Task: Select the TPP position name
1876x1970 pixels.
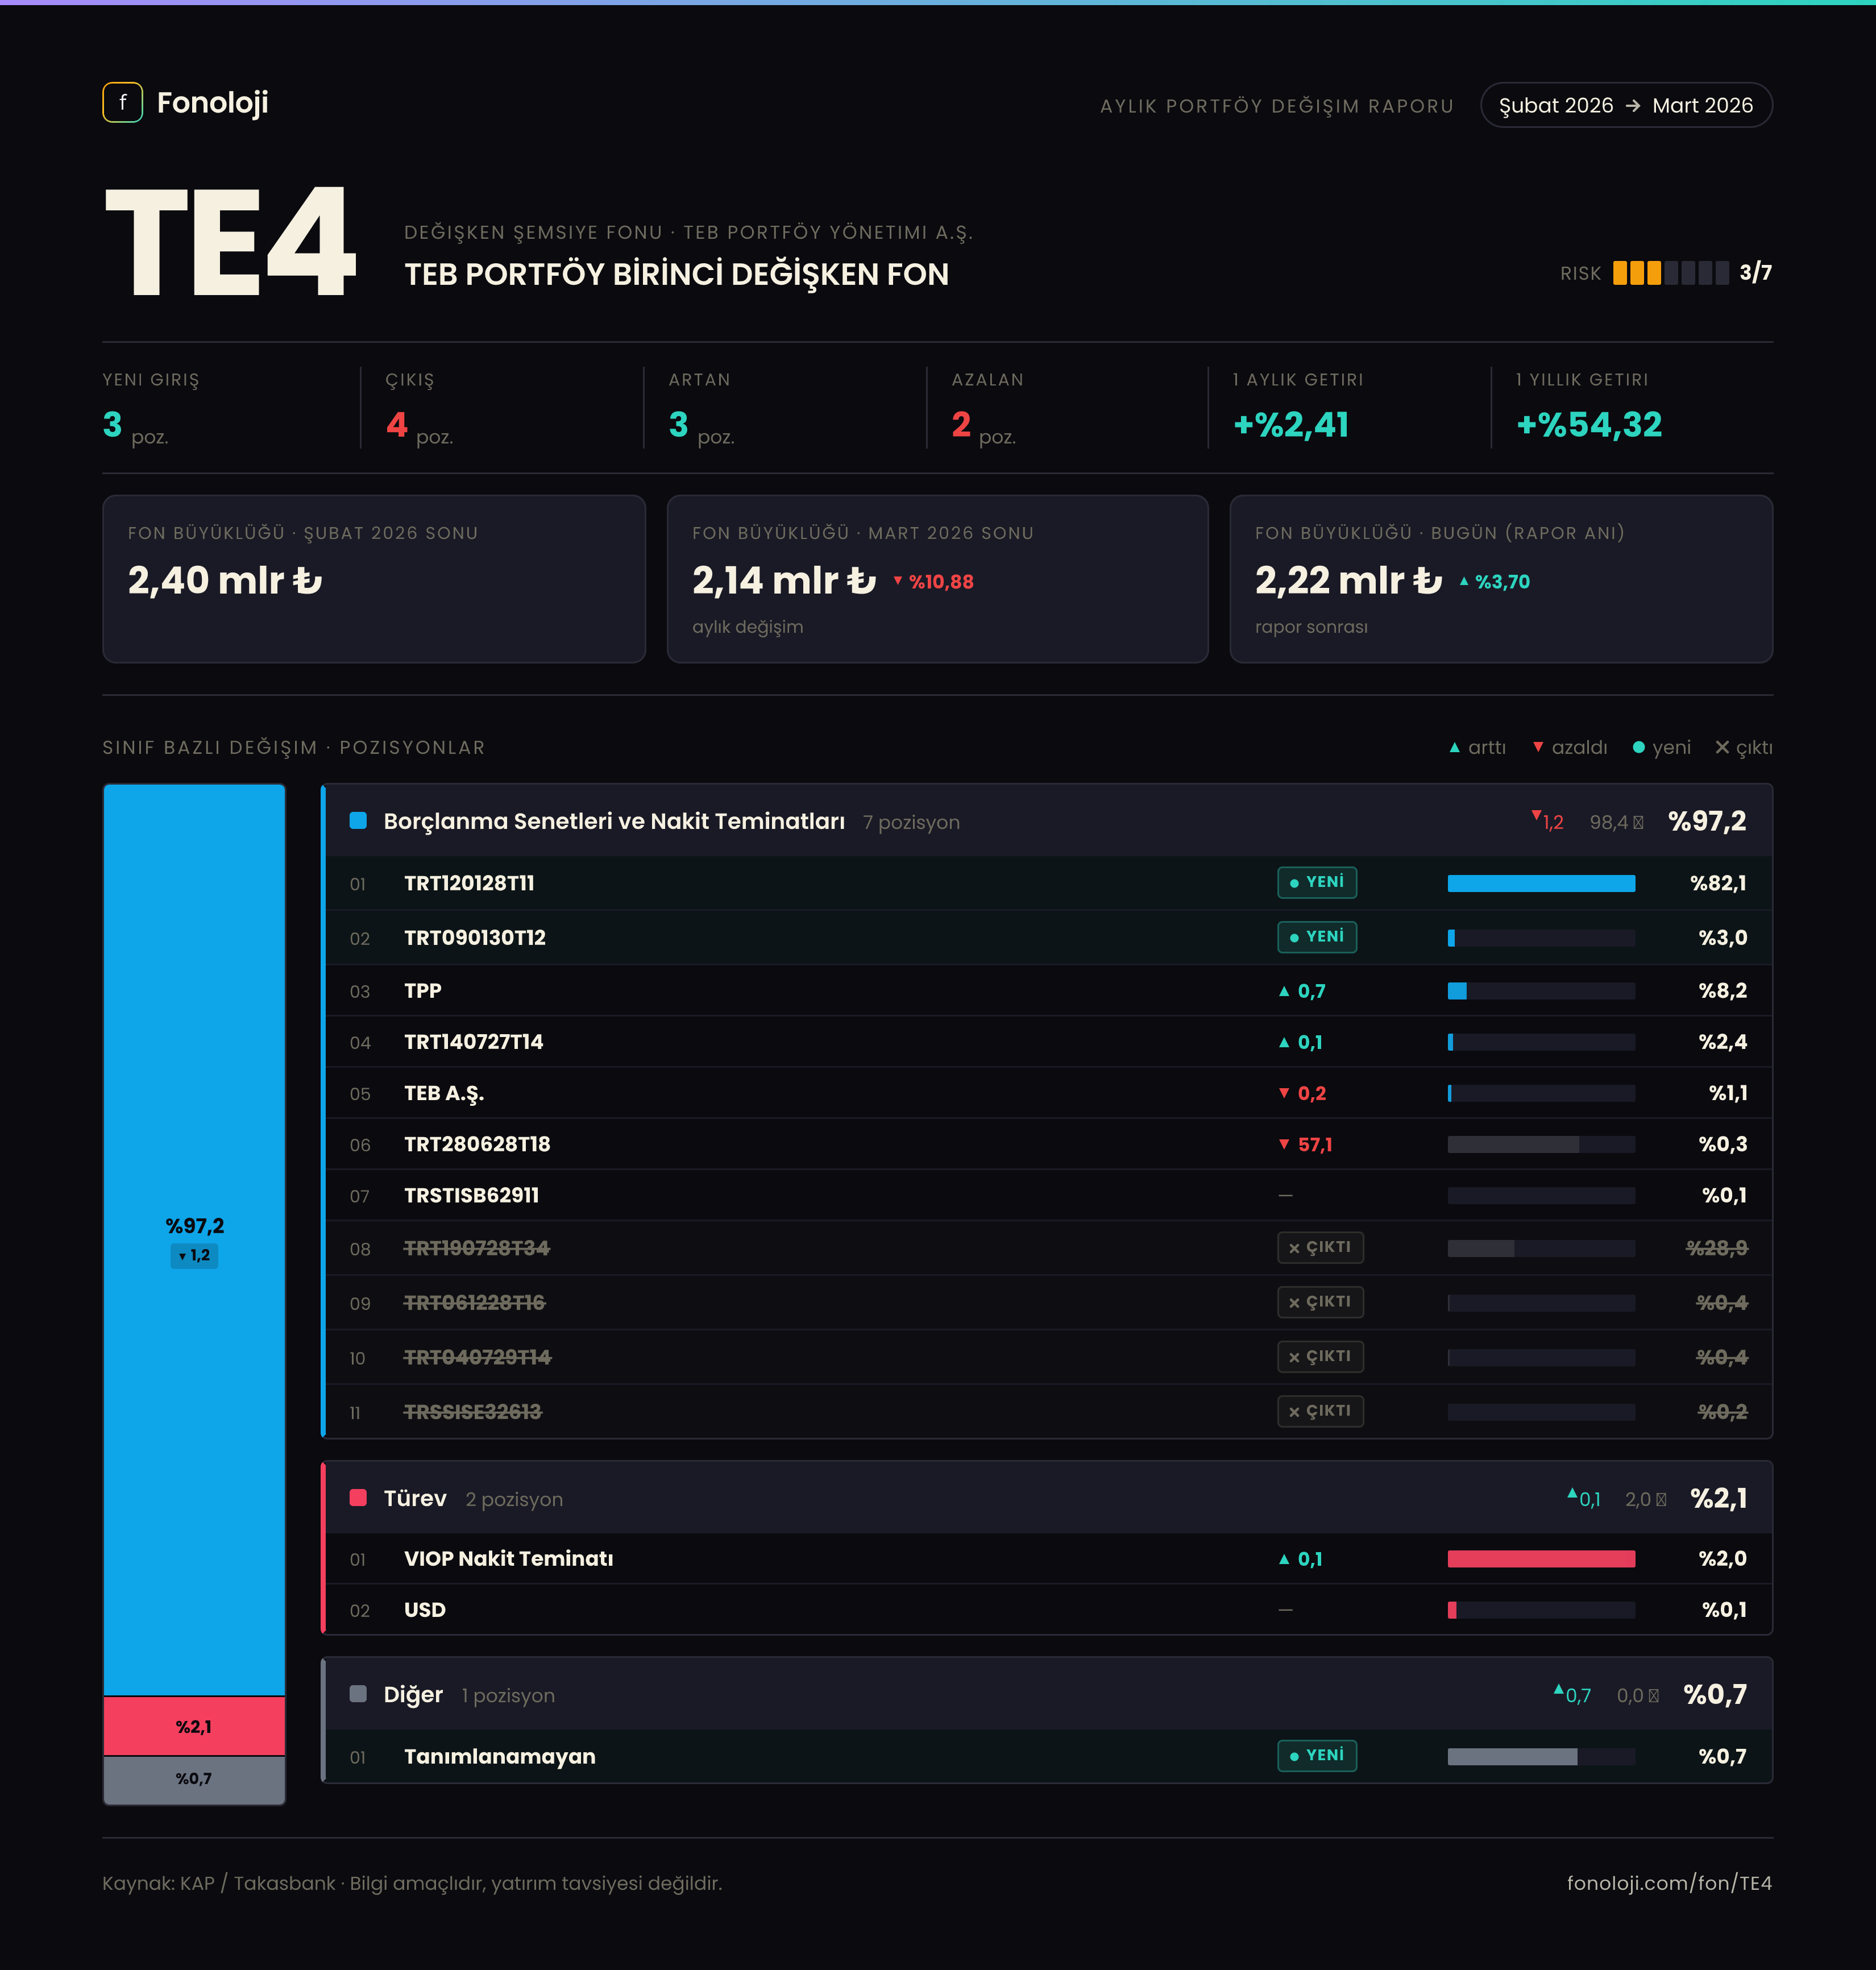Action: pyautogui.click(x=423, y=991)
